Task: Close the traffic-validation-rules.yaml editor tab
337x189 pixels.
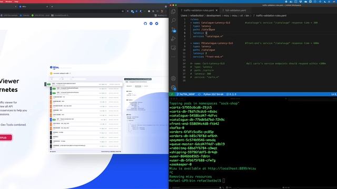Action: [216, 10]
